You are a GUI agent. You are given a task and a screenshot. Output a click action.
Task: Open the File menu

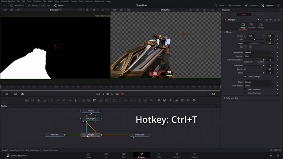(18, 1)
